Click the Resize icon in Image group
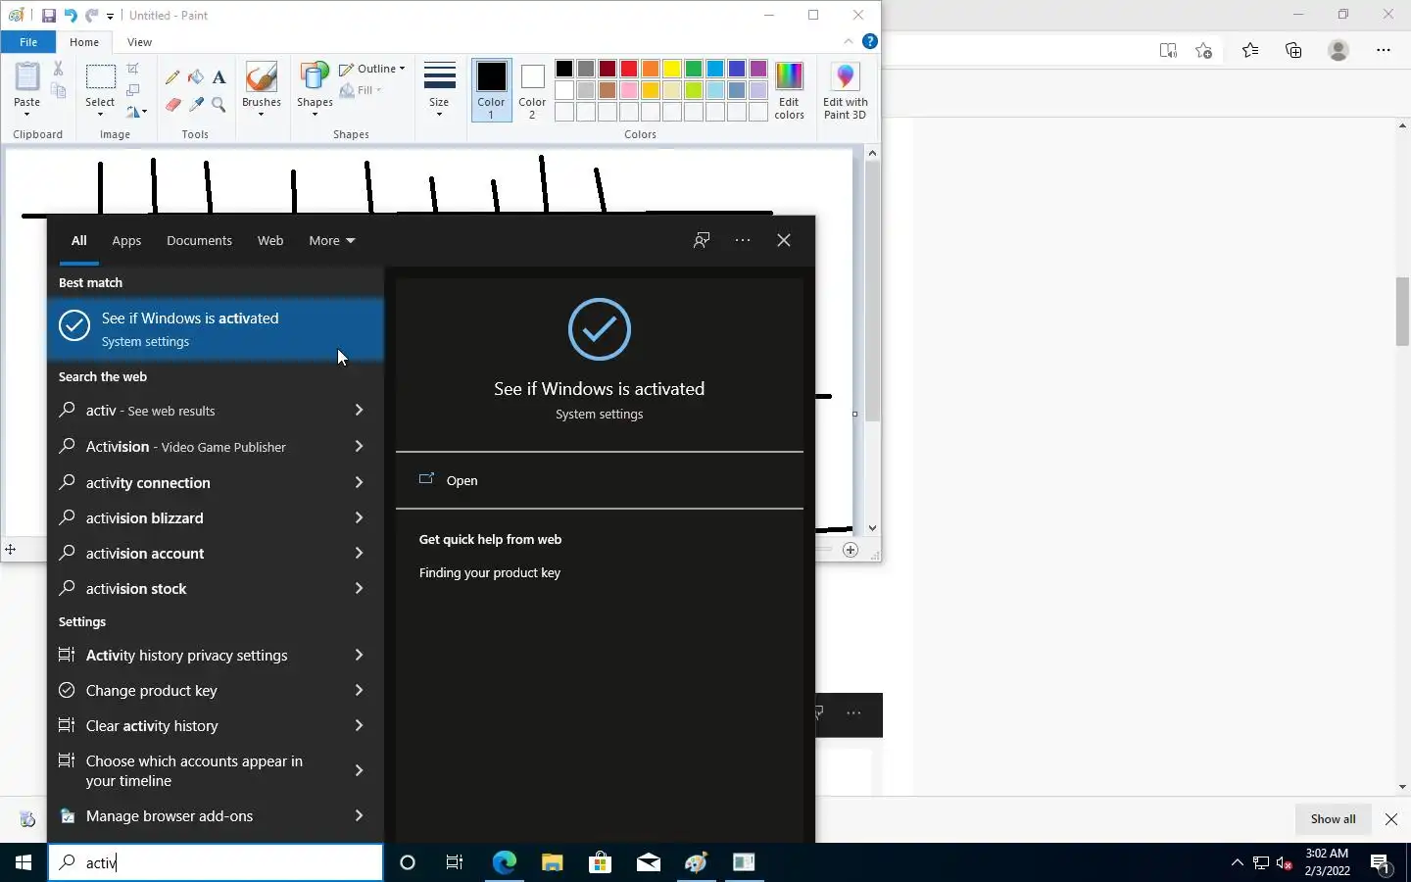Screen dimensions: 1411x882 (x=133, y=90)
